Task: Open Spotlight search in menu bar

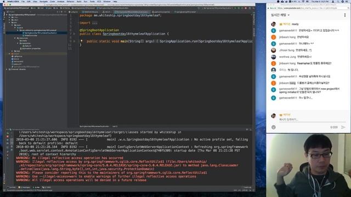Action: (x=338, y=2)
